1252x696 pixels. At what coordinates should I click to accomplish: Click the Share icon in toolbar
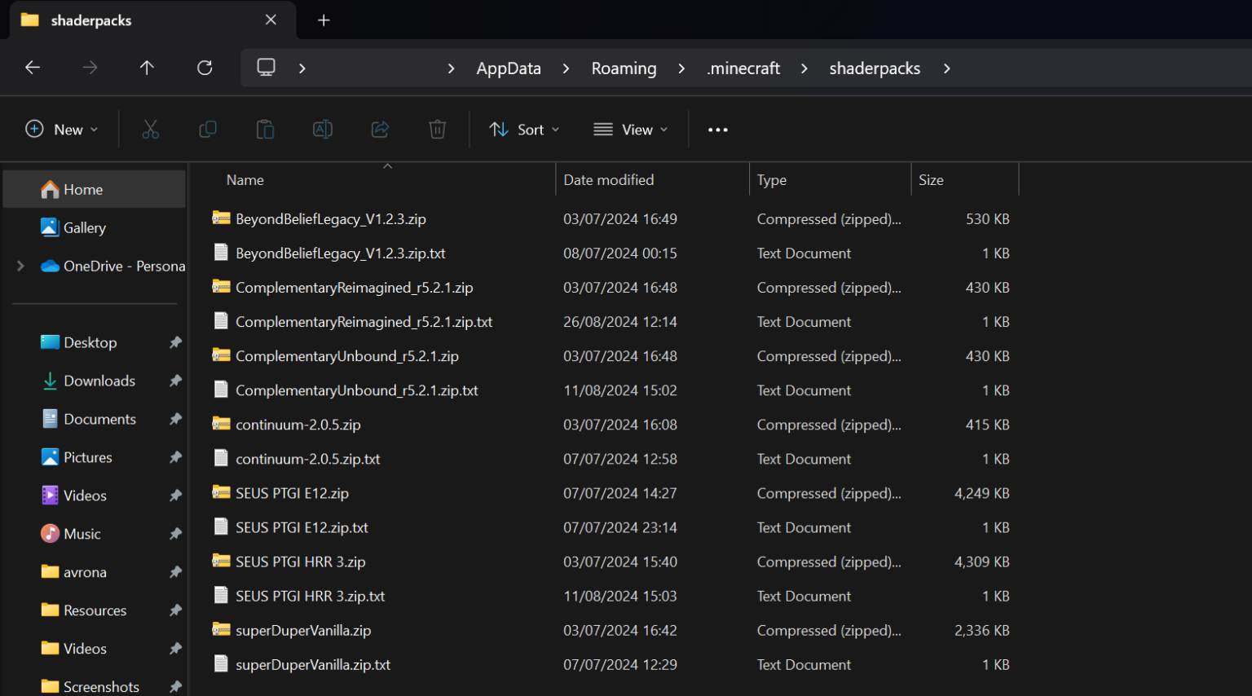[x=380, y=130]
